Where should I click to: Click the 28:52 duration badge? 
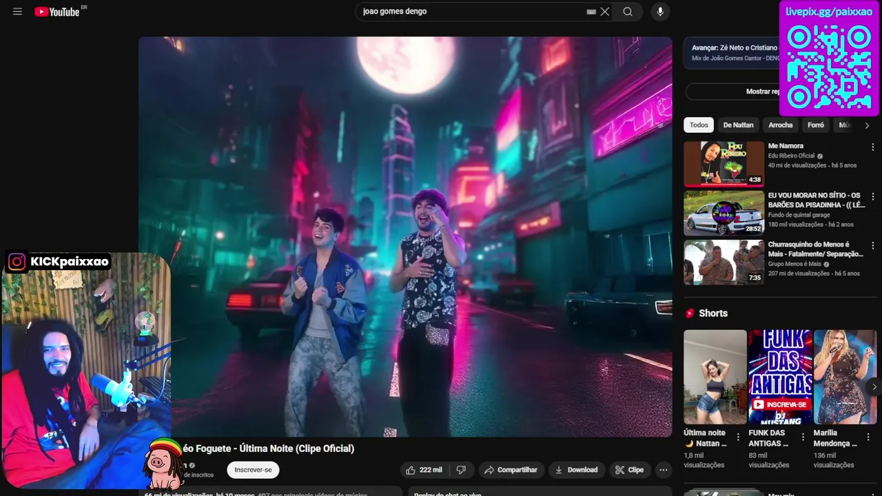[x=753, y=229]
